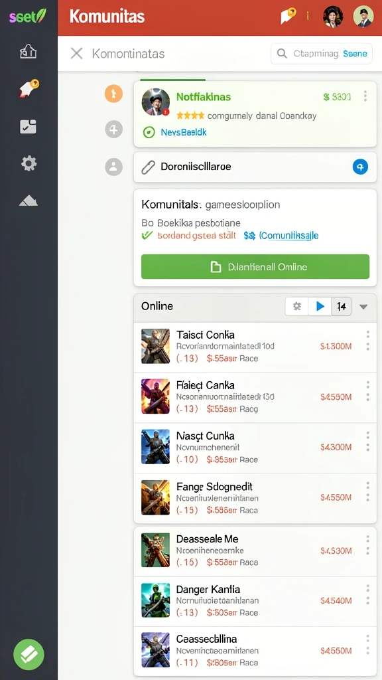
Task: Open Notfiakinas profile avatar
Action: pos(155,102)
